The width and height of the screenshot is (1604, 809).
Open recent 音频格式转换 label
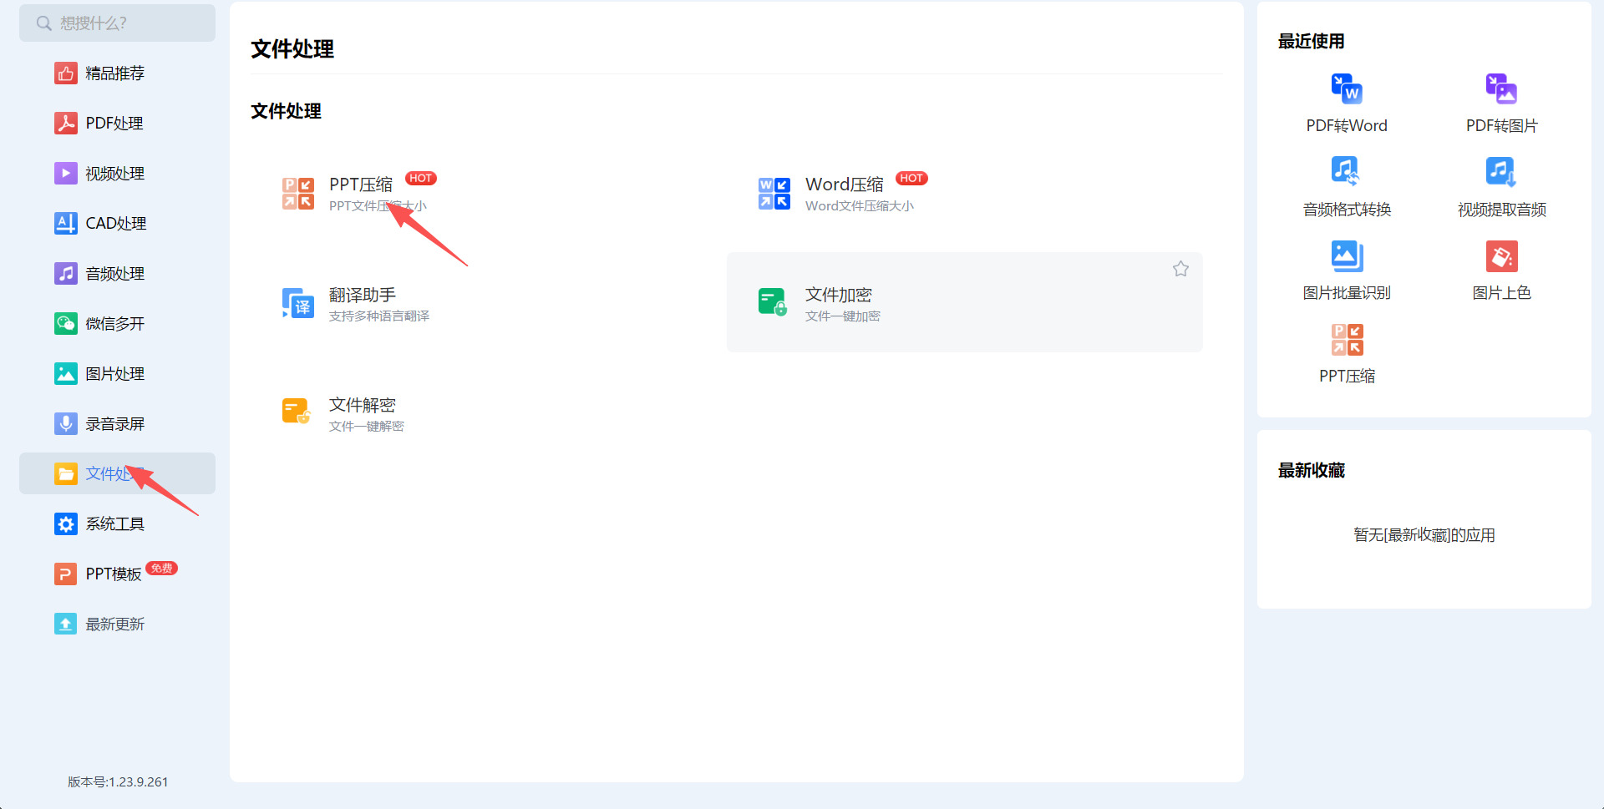coord(1348,210)
